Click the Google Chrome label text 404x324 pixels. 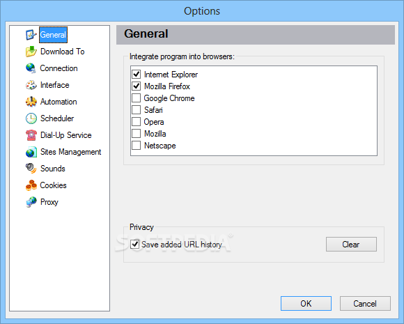(169, 98)
